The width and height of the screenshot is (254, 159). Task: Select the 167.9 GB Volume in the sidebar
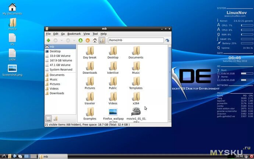pos(60,61)
